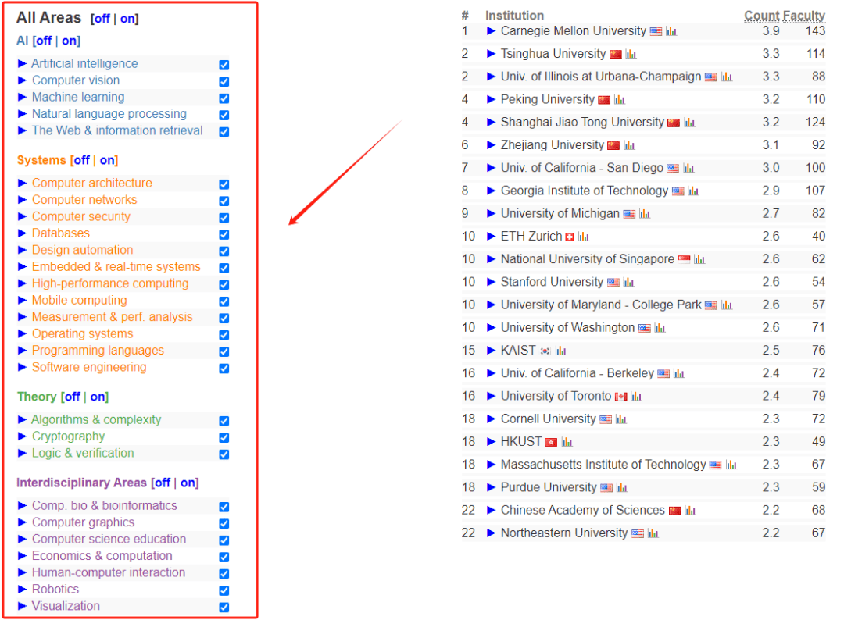Uncheck Machine learning checkbox
This screenshot has height=620, width=844.
pos(224,98)
